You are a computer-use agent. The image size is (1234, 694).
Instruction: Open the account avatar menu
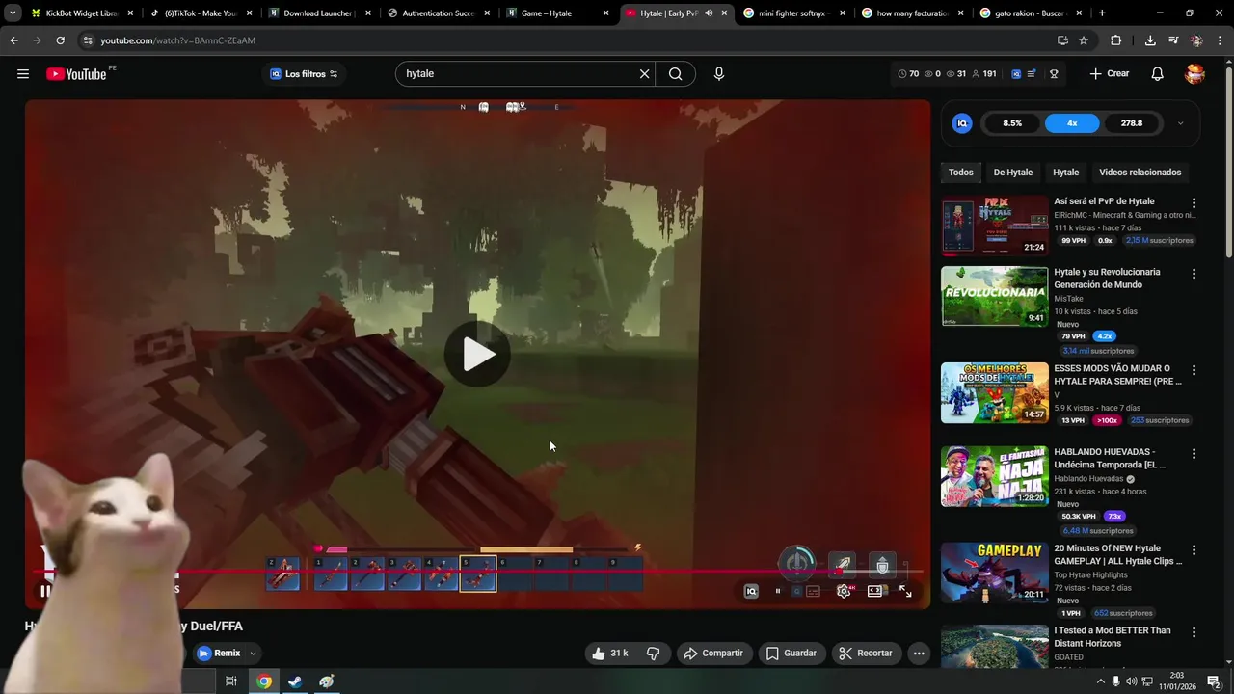(1194, 74)
